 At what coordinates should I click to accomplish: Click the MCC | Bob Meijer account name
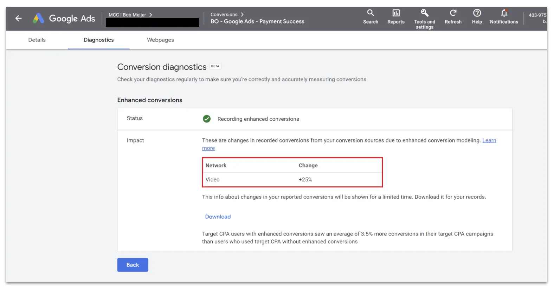pos(127,15)
